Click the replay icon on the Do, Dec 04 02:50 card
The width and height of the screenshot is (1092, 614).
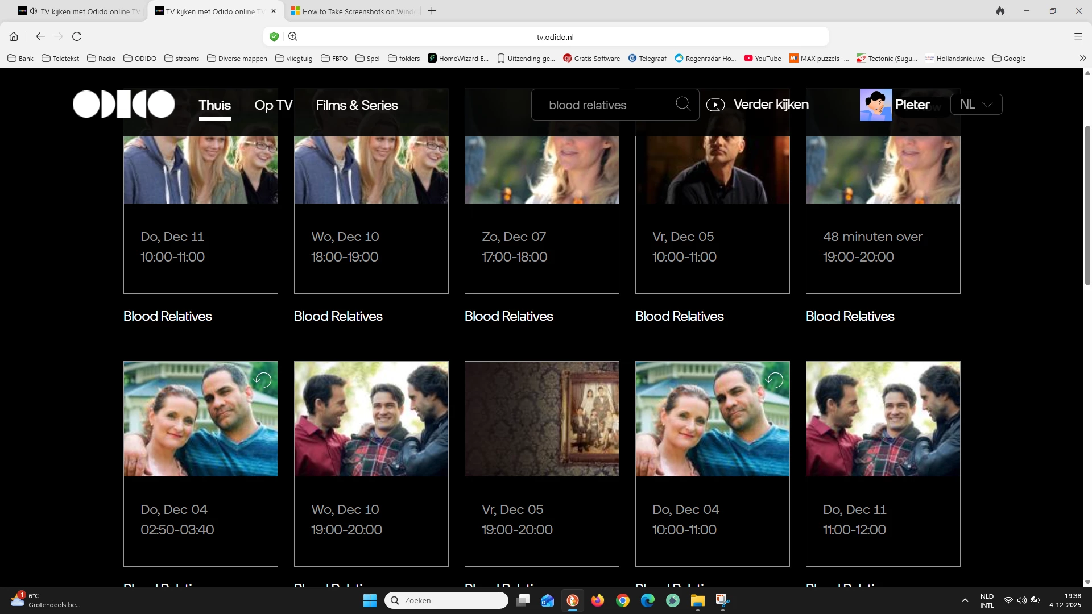point(263,379)
